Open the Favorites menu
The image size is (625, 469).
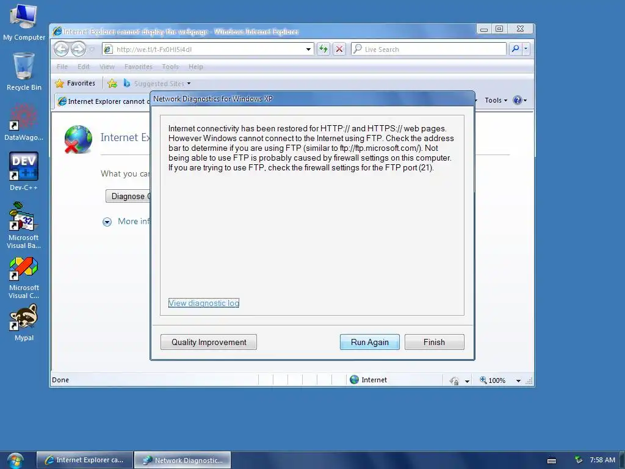[139, 67]
